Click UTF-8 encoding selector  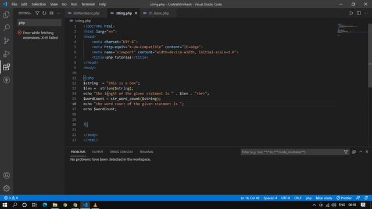(x=285, y=198)
